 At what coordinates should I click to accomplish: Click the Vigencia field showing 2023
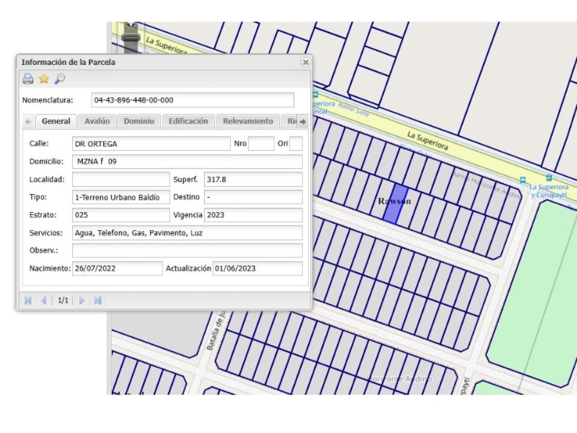[x=253, y=215]
